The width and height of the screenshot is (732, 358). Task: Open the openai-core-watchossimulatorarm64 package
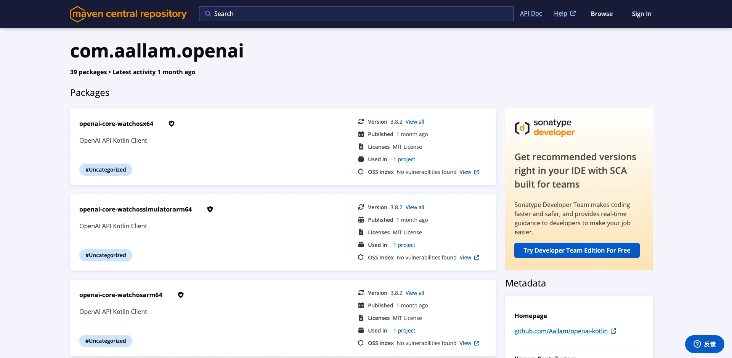[x=136, y=209]
